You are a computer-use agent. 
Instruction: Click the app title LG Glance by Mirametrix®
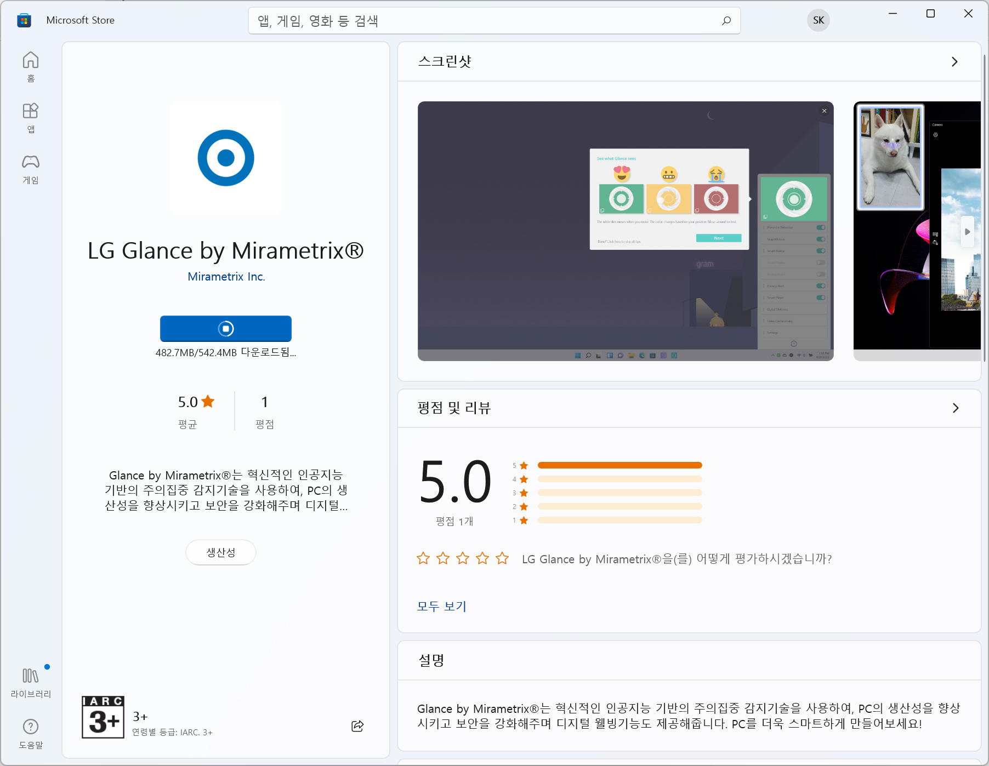coord(226,250)
